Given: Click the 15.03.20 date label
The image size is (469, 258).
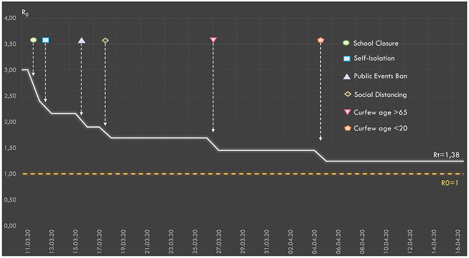Looking at the screenshot, I should point(75,241).
